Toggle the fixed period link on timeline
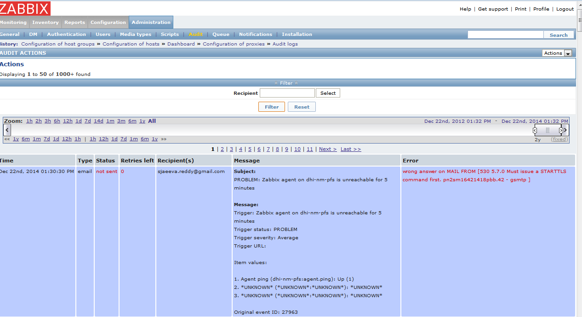 [x=559, y=139]
